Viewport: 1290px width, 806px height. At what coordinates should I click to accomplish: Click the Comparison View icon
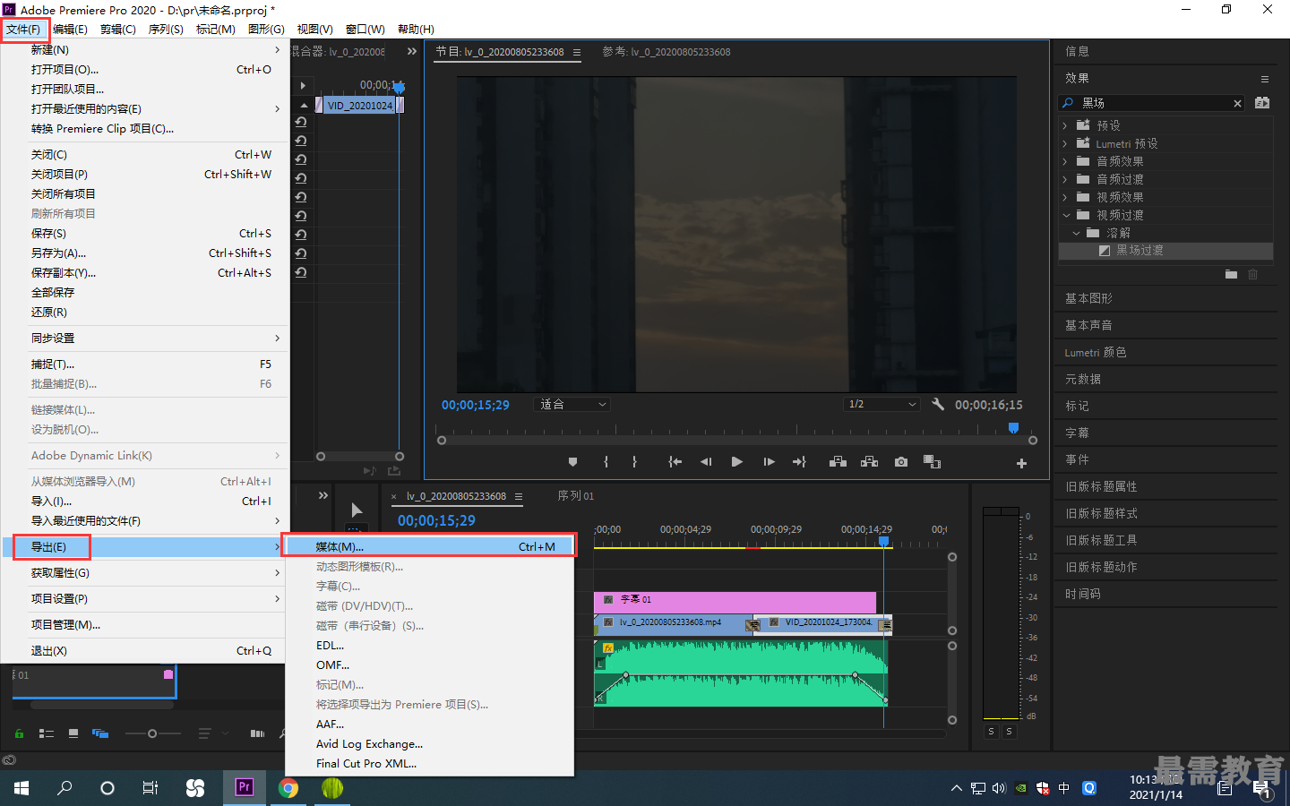[x=933, y=462]
